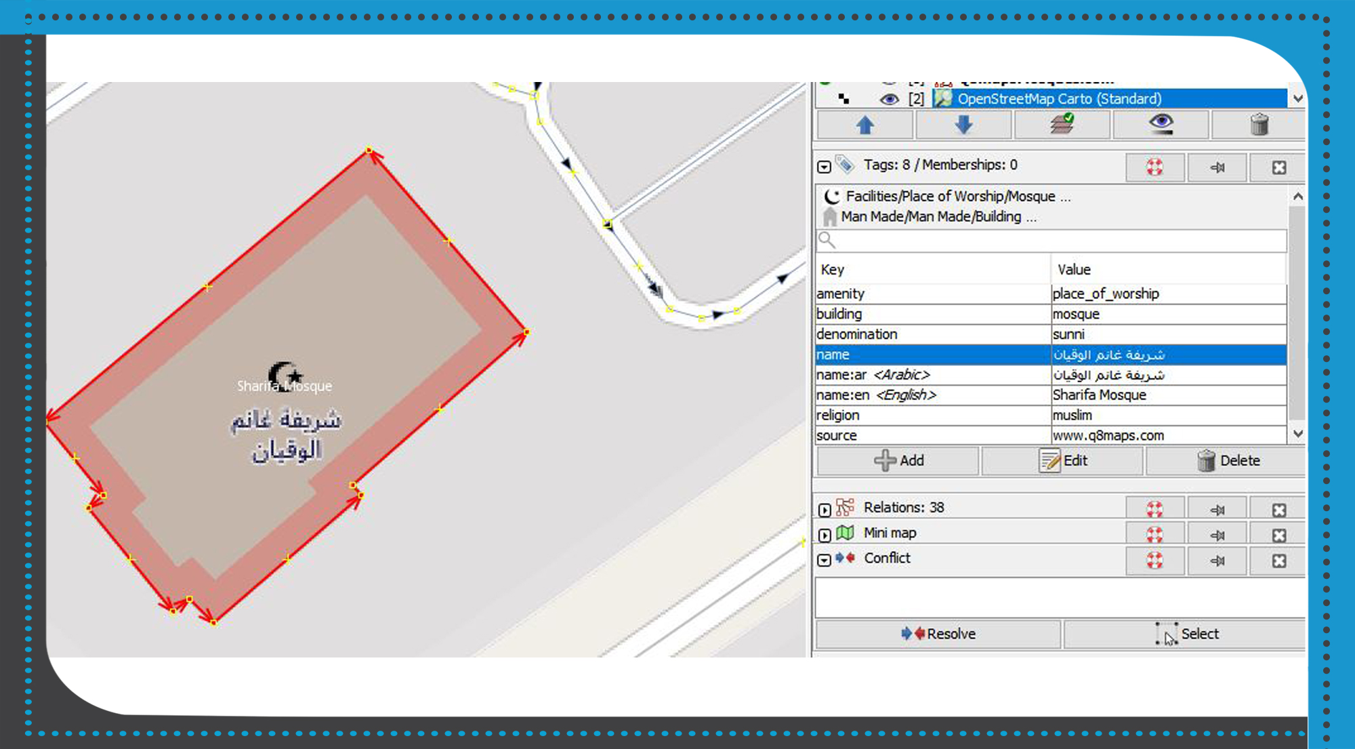The image size is (1355, 749).
Task: Collapse the Conflict panel
Action: tap(824, 561)
